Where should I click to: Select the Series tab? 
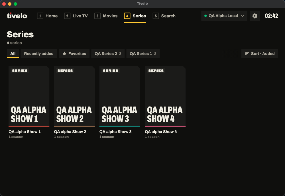tap(135, 16)
